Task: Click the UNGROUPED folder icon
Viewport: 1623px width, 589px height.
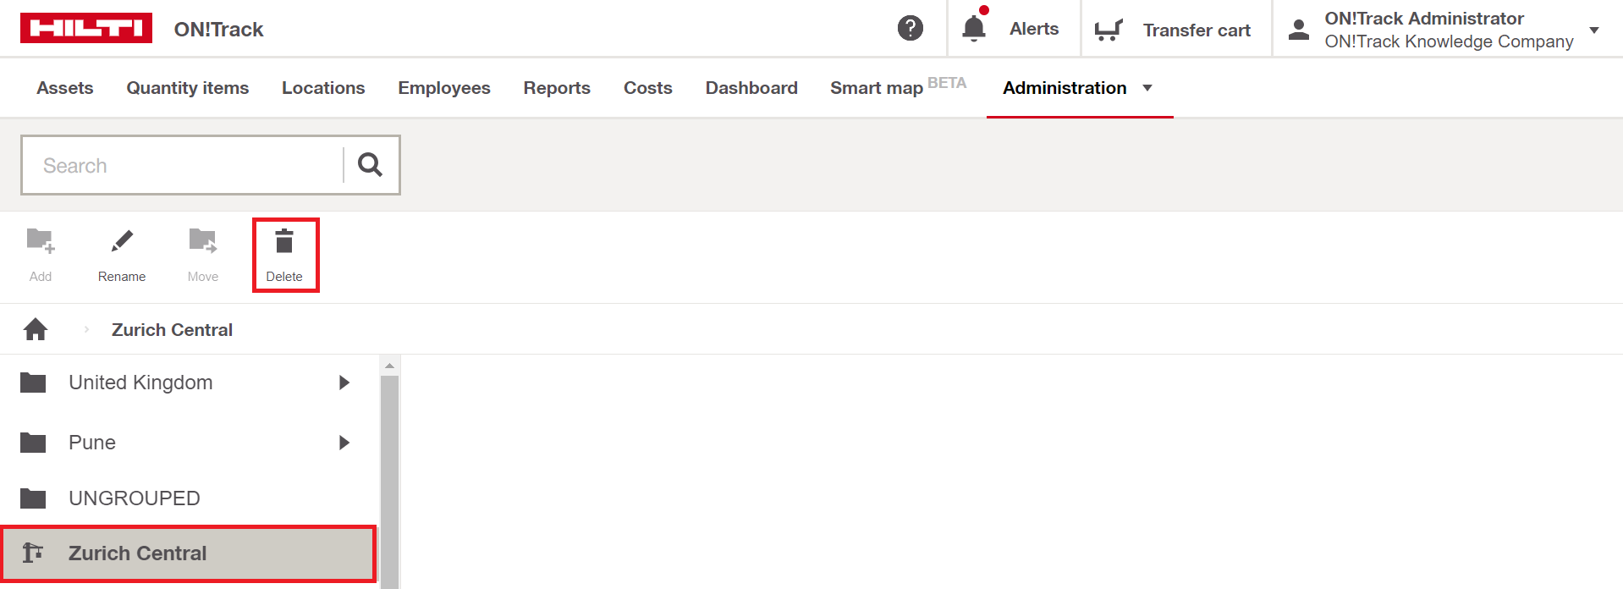Action: click(x=33, y=498)
